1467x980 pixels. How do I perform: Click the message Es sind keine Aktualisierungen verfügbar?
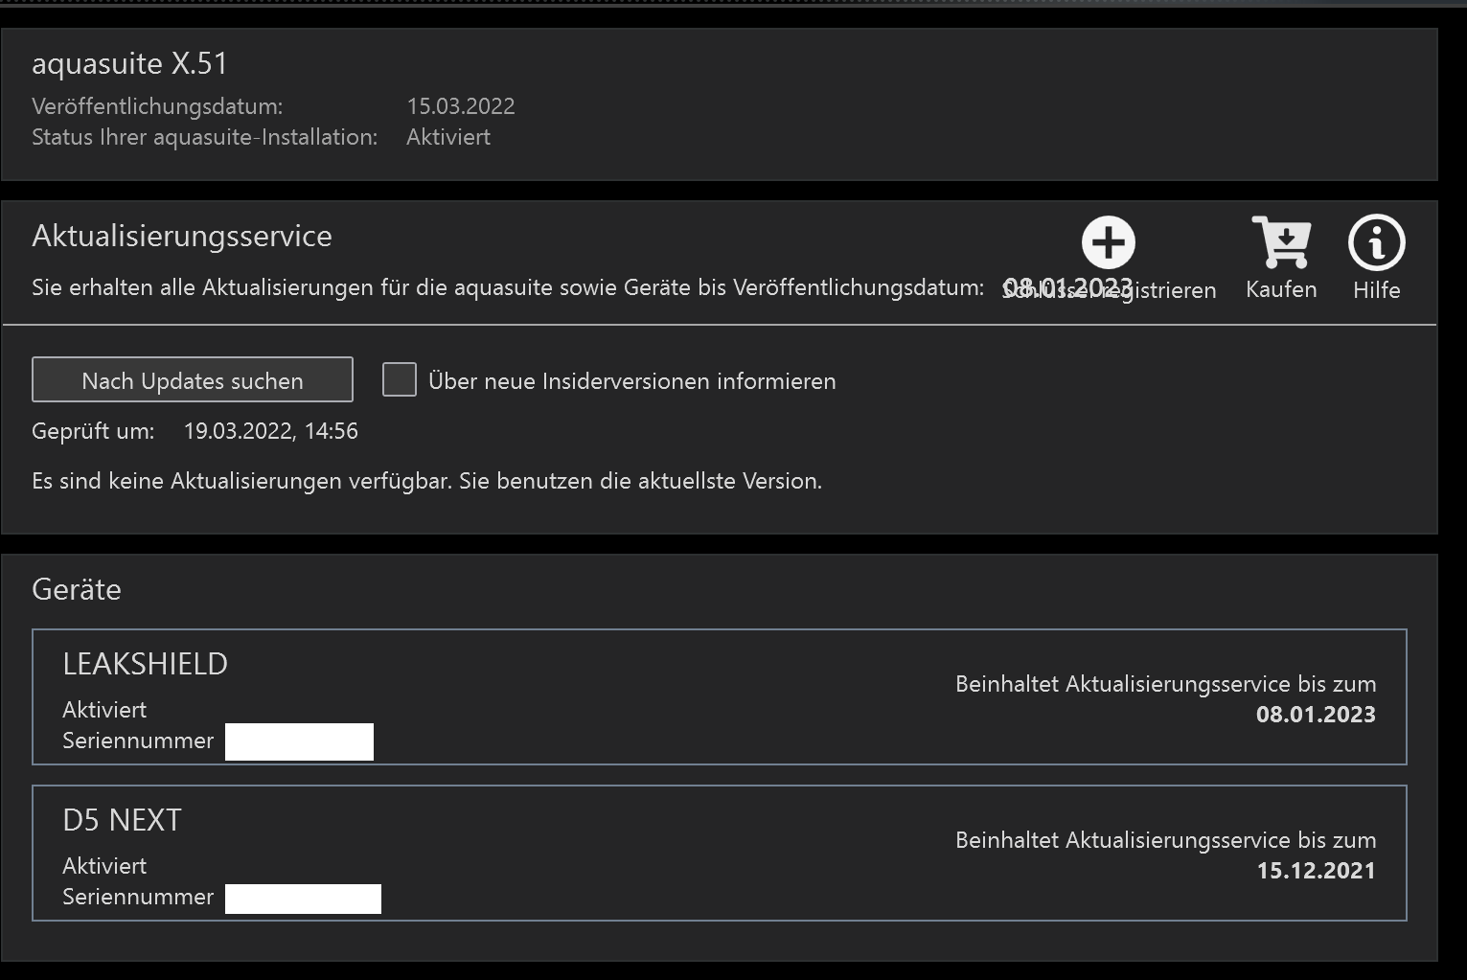click(241, 481)
